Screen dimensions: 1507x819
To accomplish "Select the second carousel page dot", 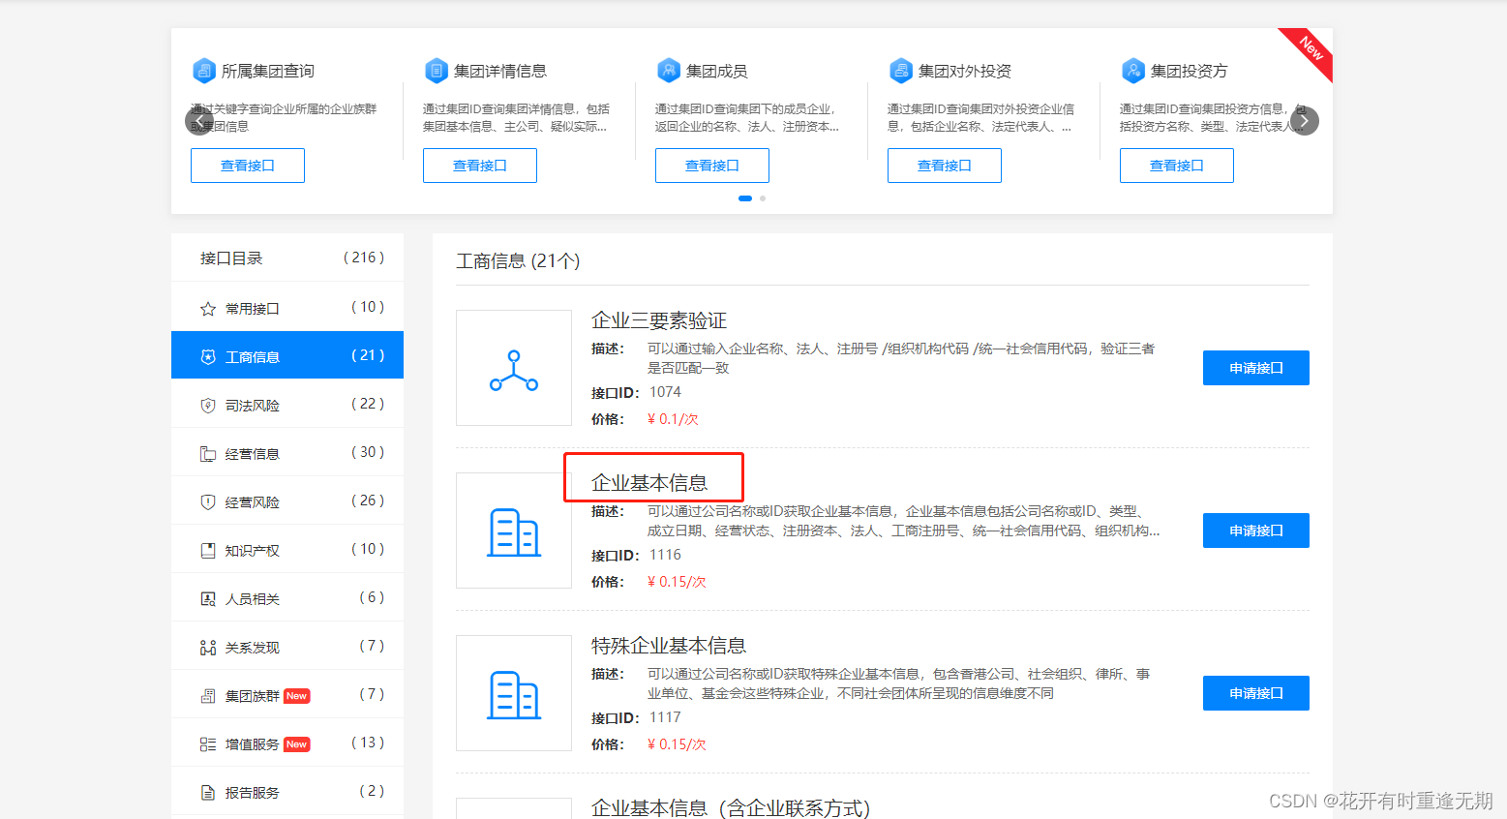I will [763, 198].
